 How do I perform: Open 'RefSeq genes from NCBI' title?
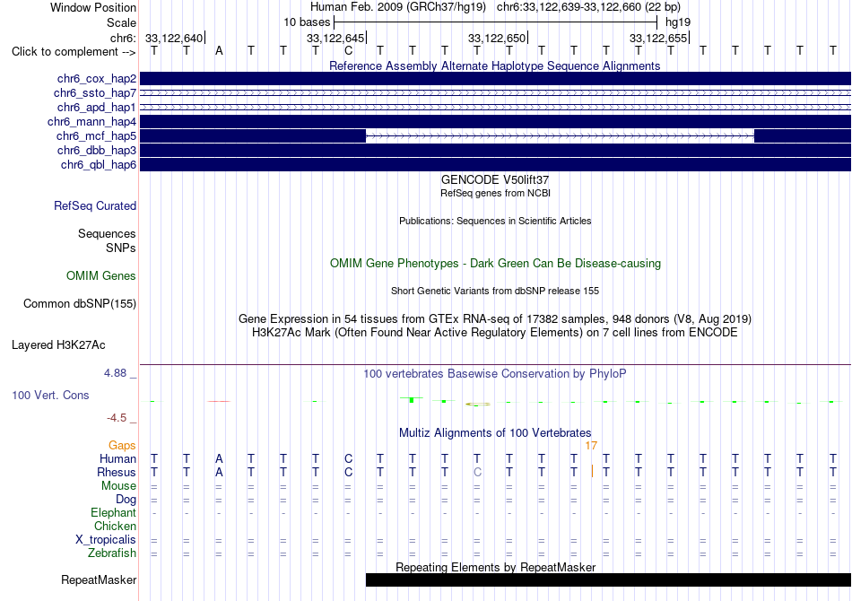495,193
